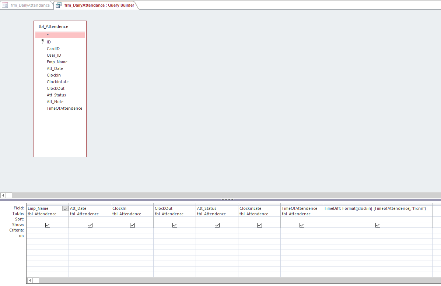Select Att_Status in the tbl_Attendence field list

point(56,95)
